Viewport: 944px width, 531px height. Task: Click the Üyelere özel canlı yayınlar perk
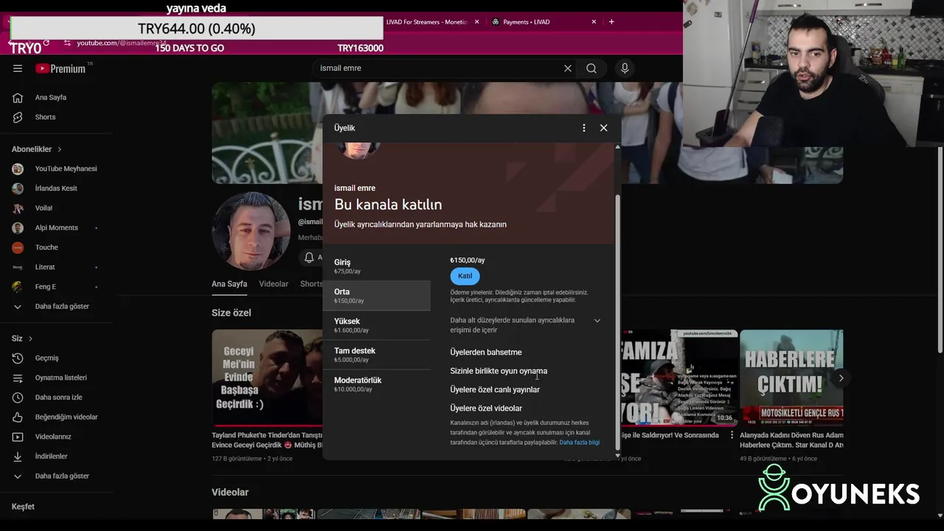tap(495, 389)
